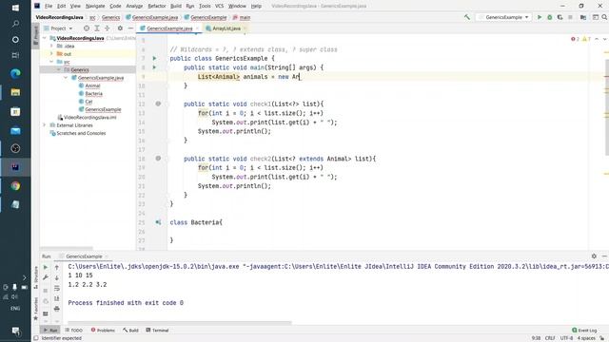The width and height of the screenshot is (609, 342).
Task: Open Windows search from the taskbar
Action: pyautogui.click(x=15, y=24)
